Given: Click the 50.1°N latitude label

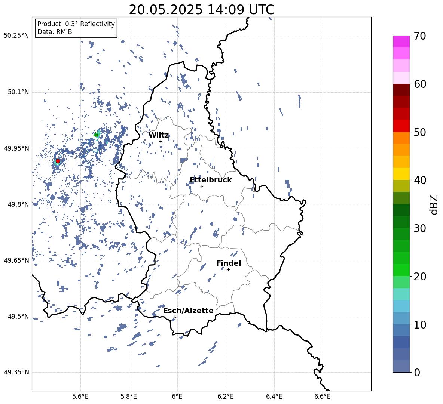Looking at the screenshot, I should pyautogui.click(x=18, y=92).
